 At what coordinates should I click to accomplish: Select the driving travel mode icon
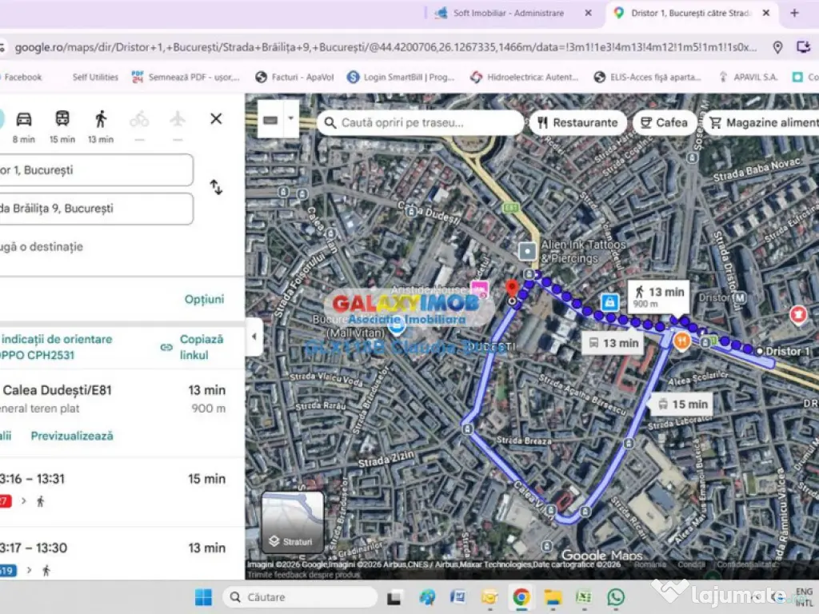click(24, 119)
